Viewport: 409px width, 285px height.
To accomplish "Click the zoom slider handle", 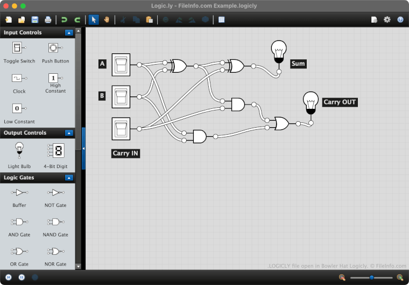I will [x=371, y=277].
